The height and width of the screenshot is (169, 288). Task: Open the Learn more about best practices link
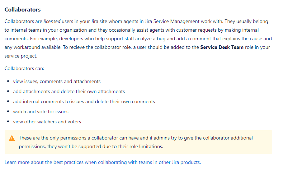[103, 163]
